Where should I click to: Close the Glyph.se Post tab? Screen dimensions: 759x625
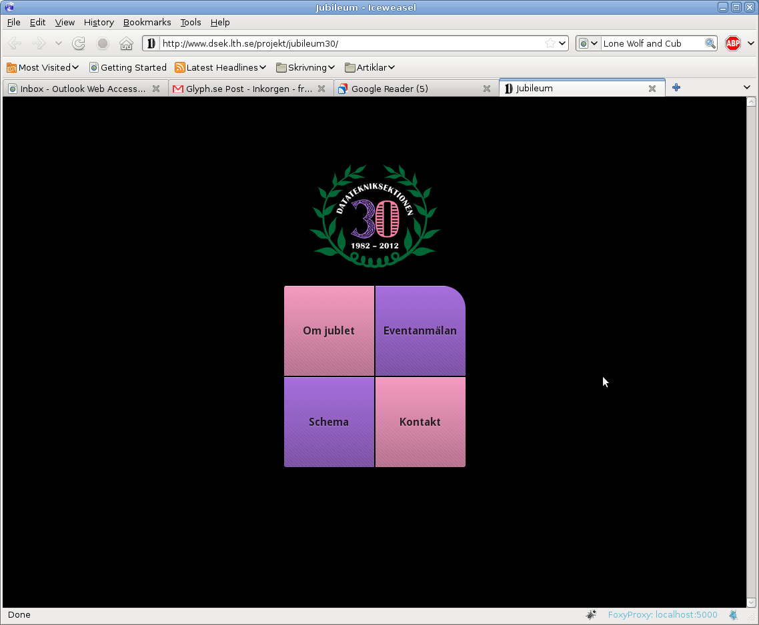coord(321,89)
